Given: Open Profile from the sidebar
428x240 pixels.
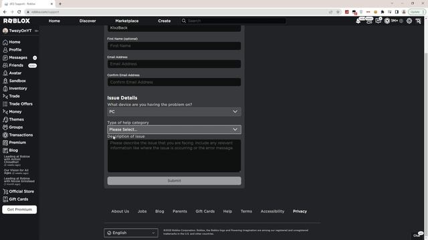Looking at the screenshot, I should [x=12, y=50].
